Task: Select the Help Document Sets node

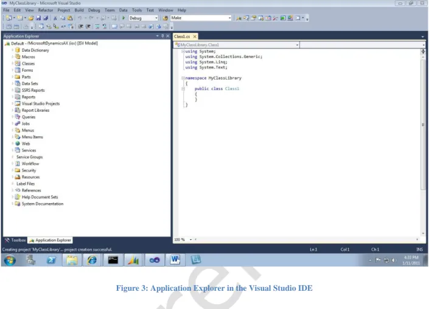Action: click(40, 197)
